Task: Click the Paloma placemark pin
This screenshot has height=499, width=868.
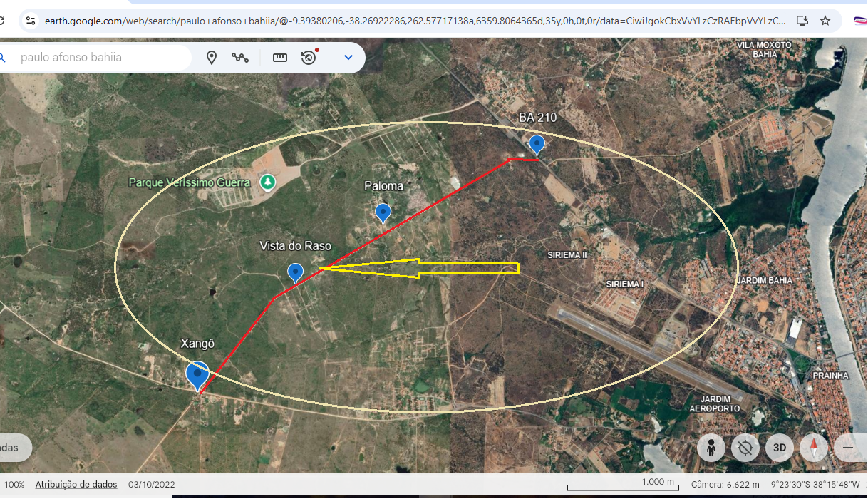Action: pyautogui.click(x=383, y=212)
